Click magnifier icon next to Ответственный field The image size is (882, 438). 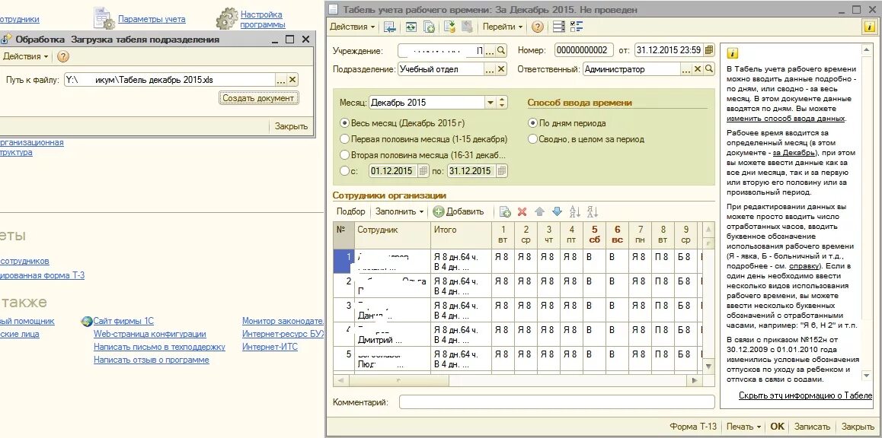coord(709,69)
